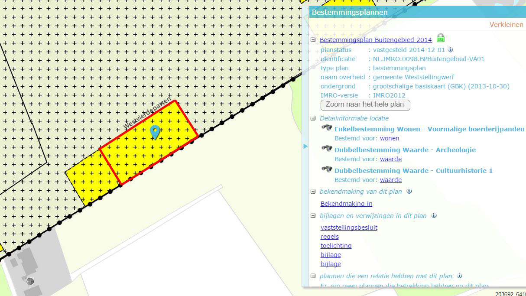The width and height of the screenshot is (526, 296).
Task: Collapse the Bestemmingsplan Buitengebied 2014 section
Action: (313, 40)
